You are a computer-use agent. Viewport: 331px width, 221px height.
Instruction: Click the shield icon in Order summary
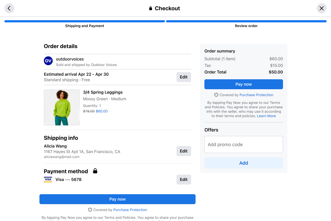[216, 95]
